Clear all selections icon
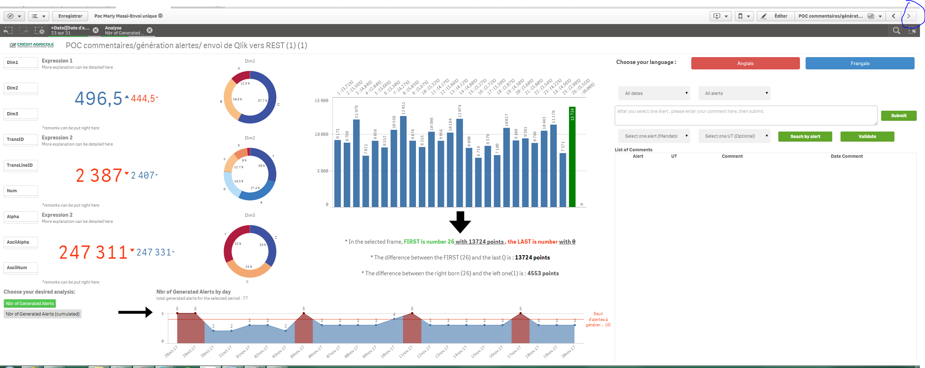Viewport: 925px width, 368px height. click(x=39, y=31)
